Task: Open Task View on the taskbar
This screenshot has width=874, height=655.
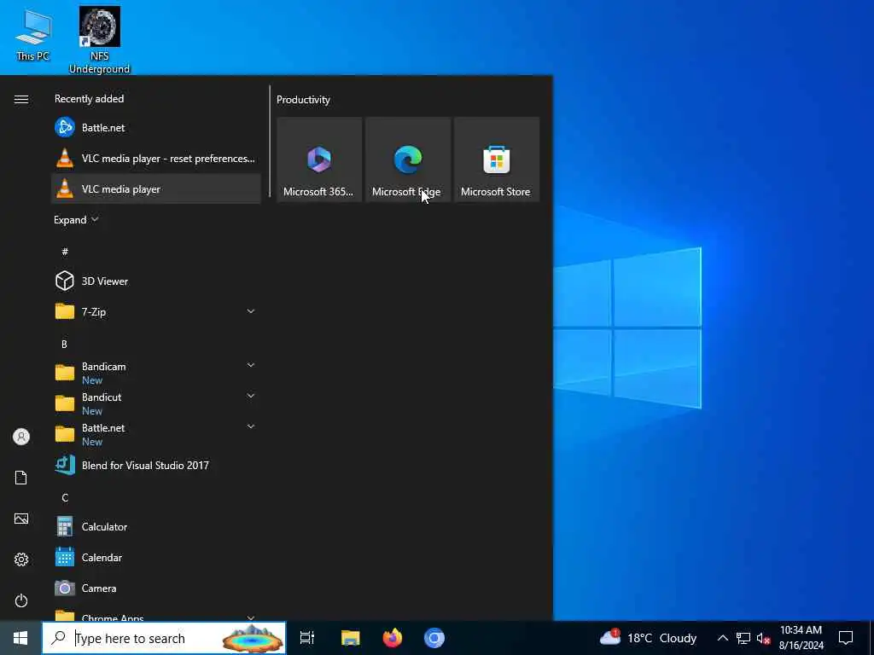Action: (307, 638)
